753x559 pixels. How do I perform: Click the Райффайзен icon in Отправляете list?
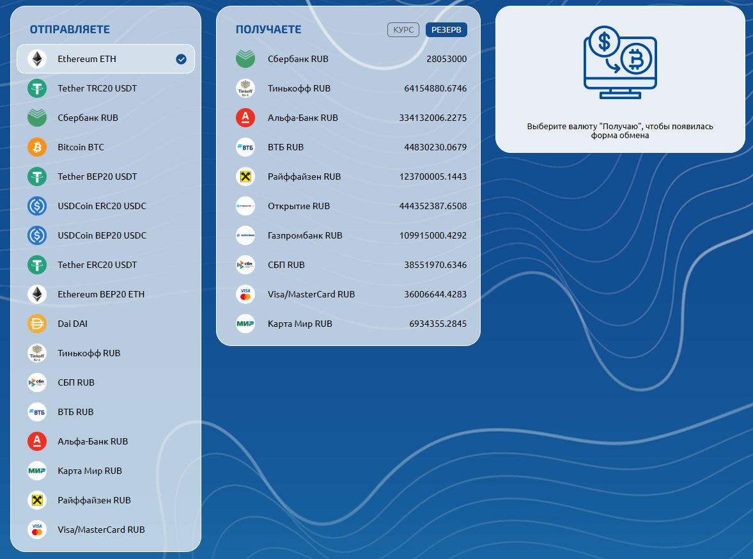pyautogui.click(x=37, y=500)
